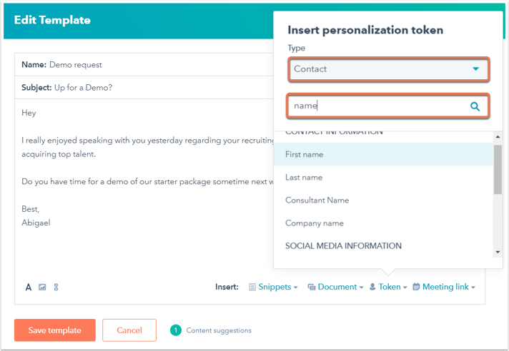Click the Insert personalization token heading
509x351 pixels.
coord(365,30)
